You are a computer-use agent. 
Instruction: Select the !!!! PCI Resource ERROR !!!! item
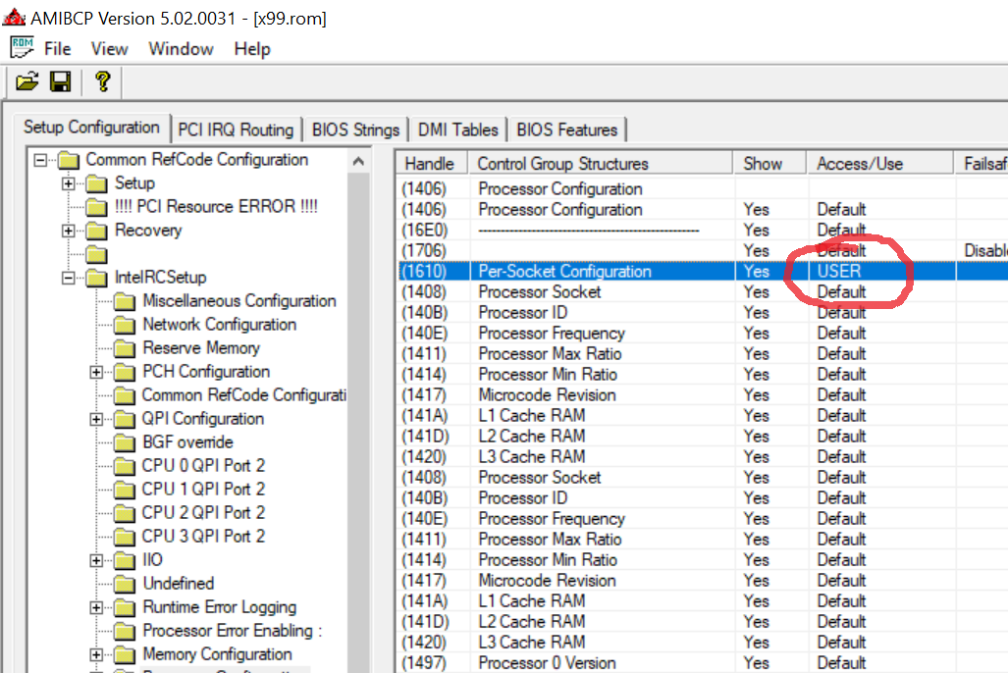tap(216, 206)
